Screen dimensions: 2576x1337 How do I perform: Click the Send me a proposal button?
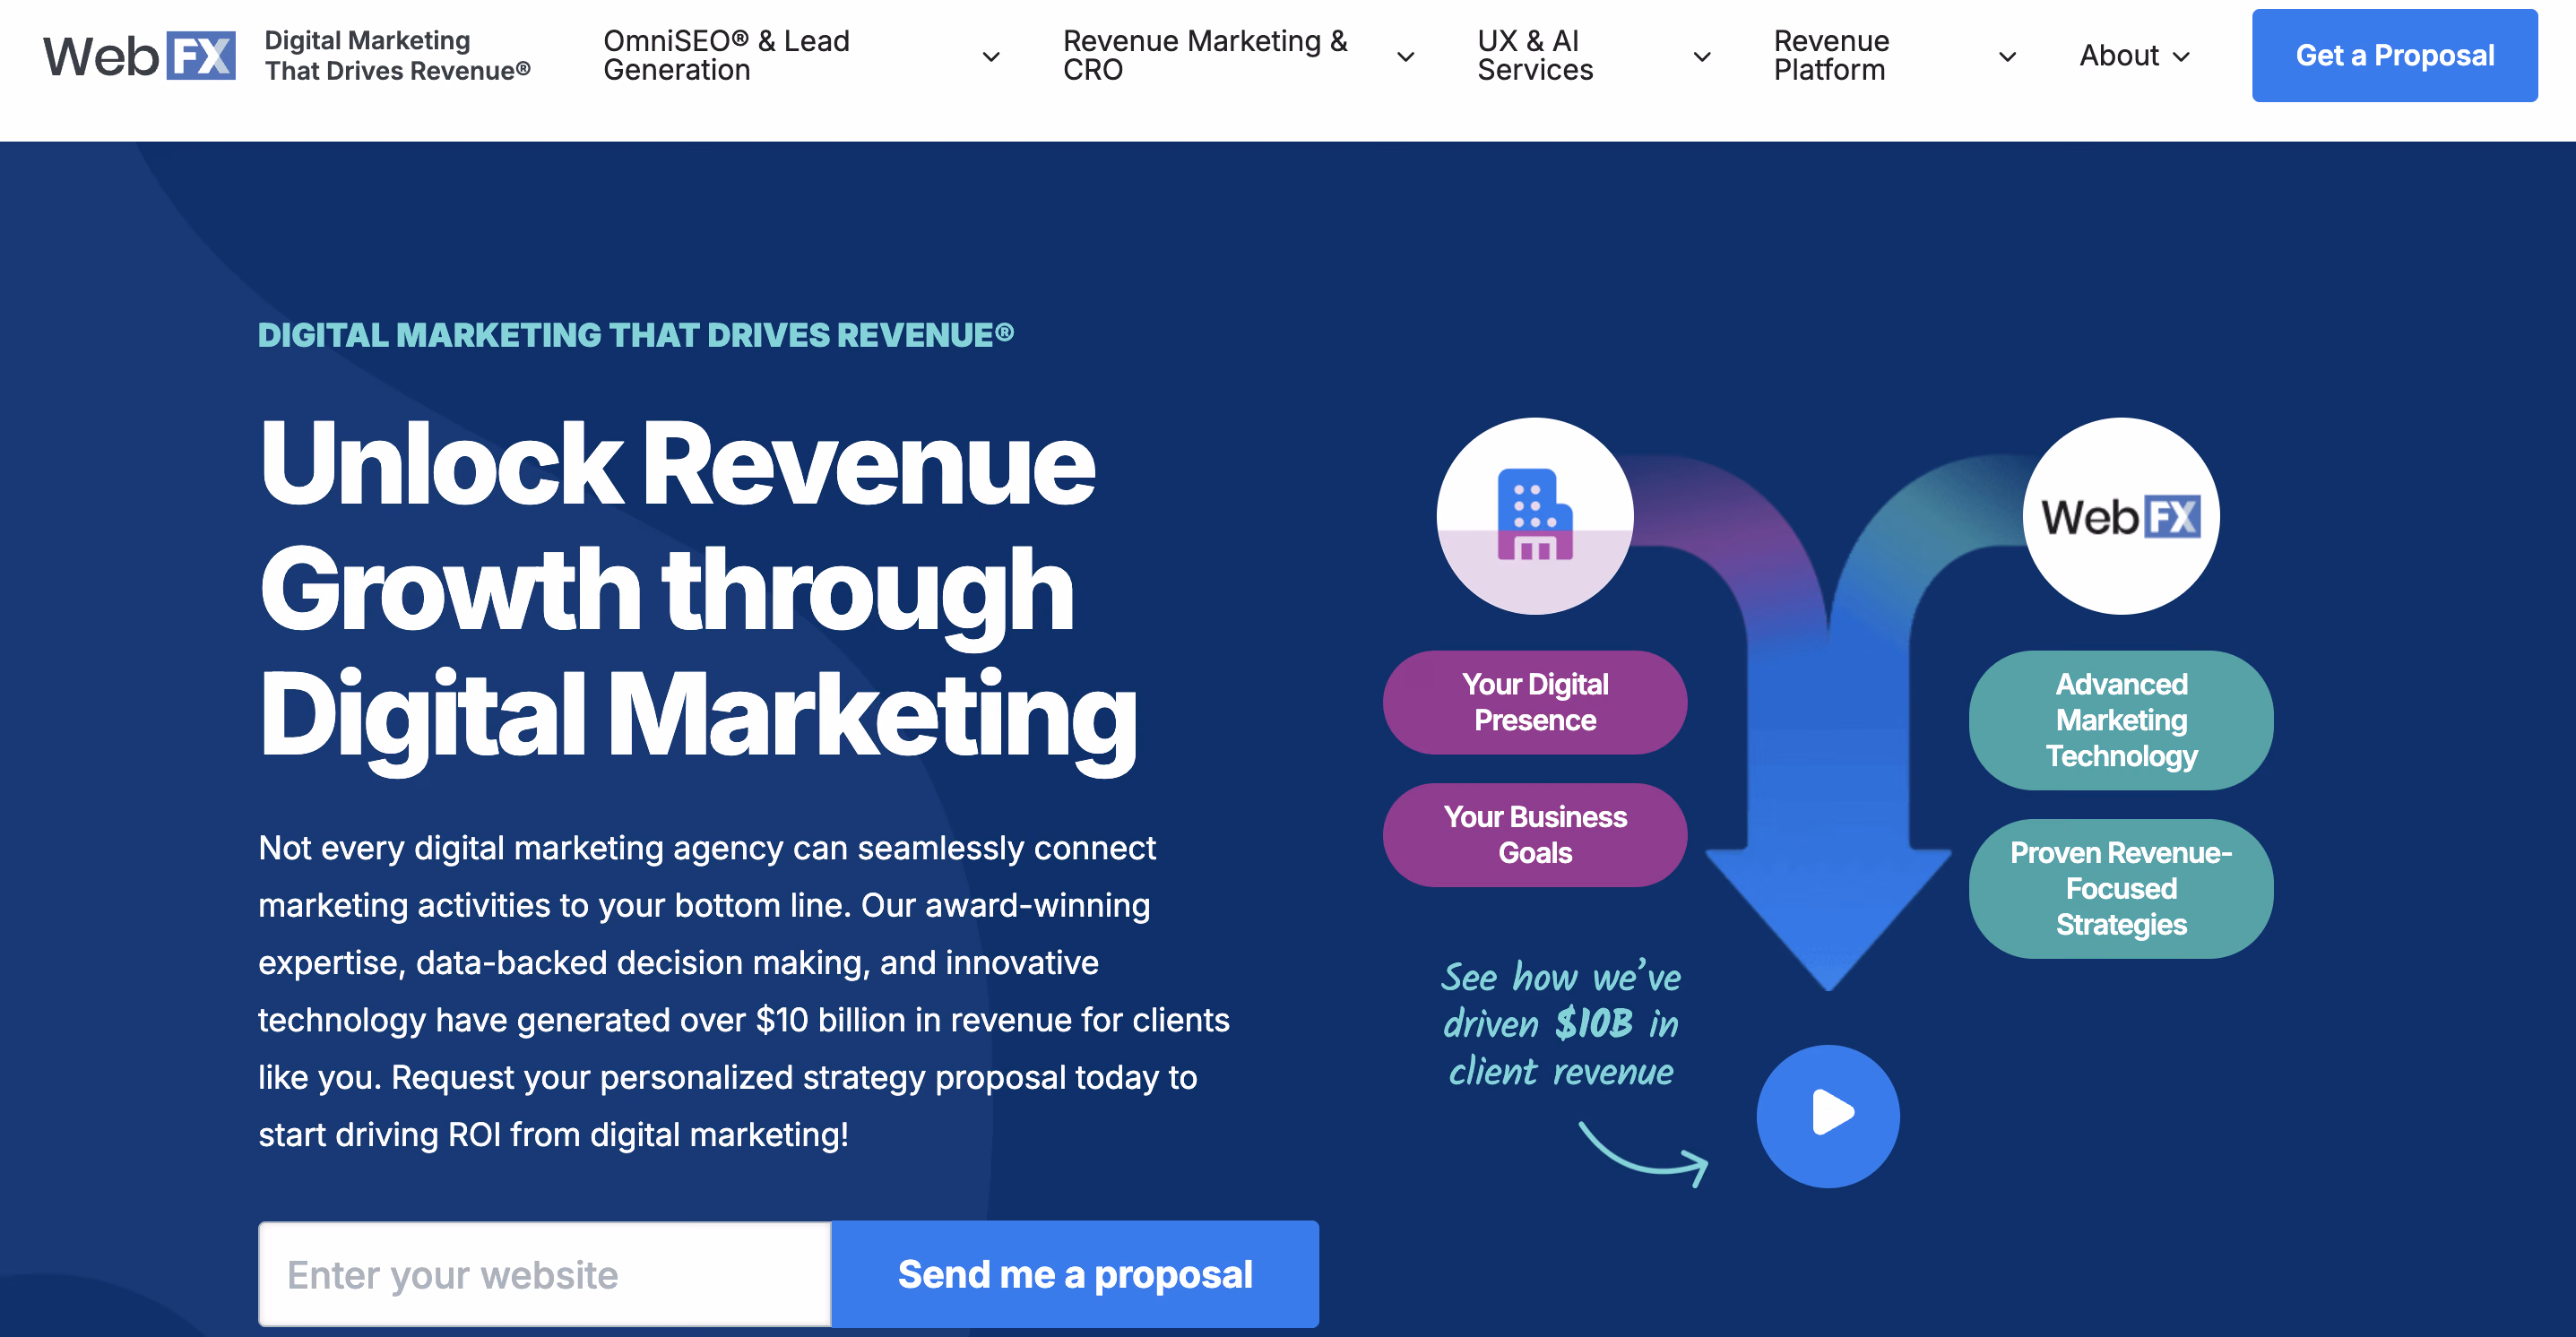point(1075,1273)
